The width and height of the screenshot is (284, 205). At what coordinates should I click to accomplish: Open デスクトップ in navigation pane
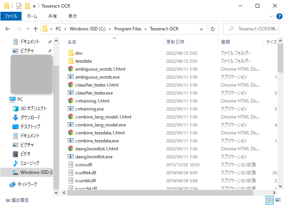(x=30, y=126)
